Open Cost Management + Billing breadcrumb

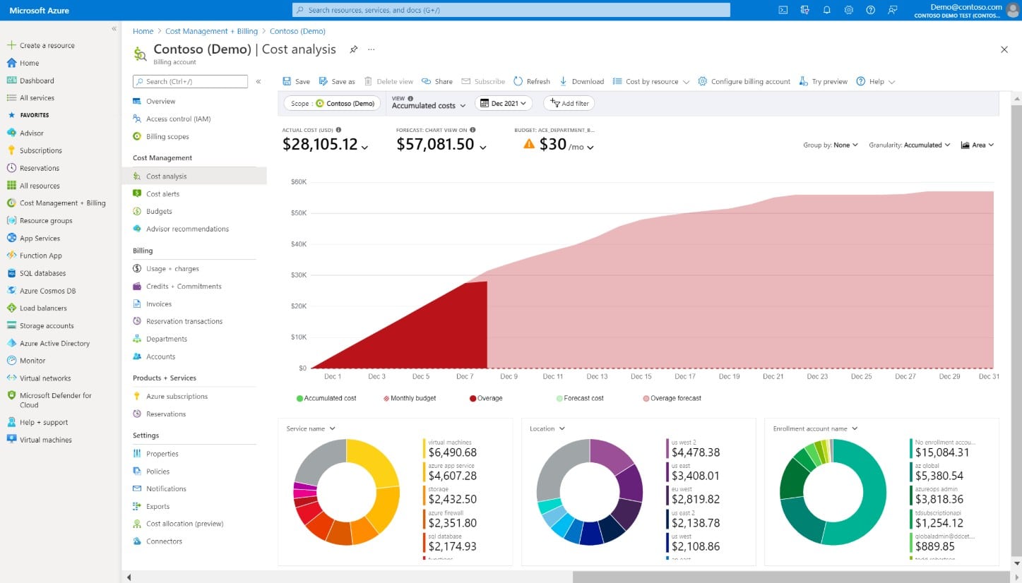tap(211, 31)
